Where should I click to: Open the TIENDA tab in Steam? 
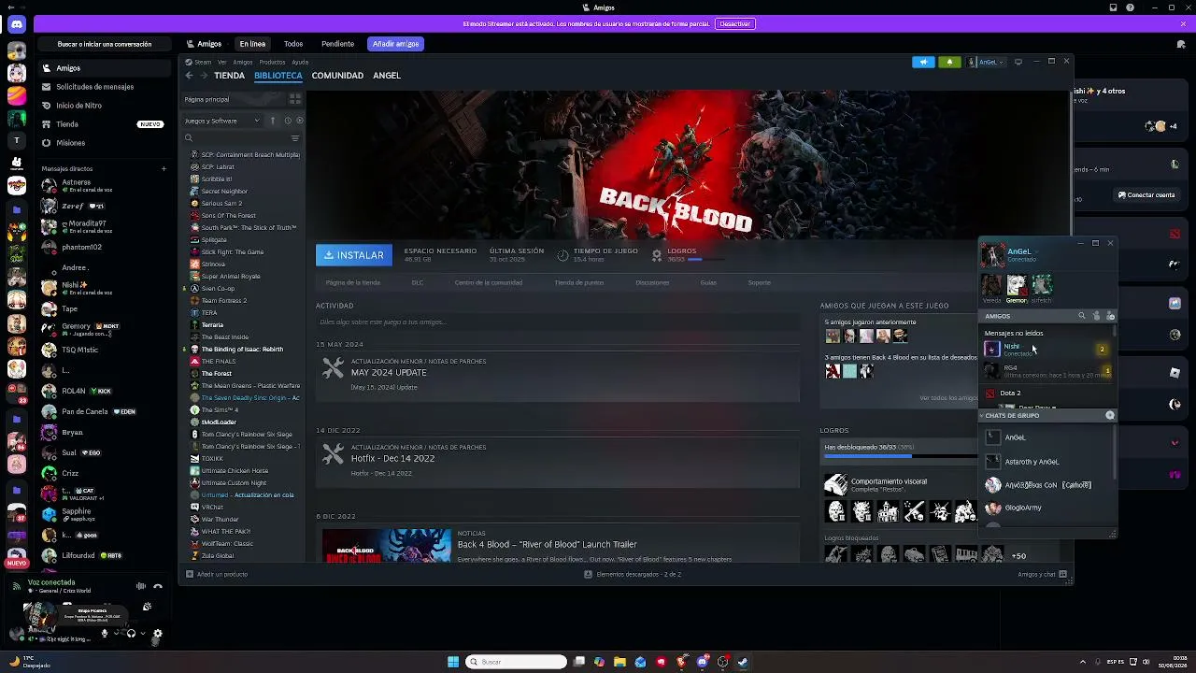point(229,76)
